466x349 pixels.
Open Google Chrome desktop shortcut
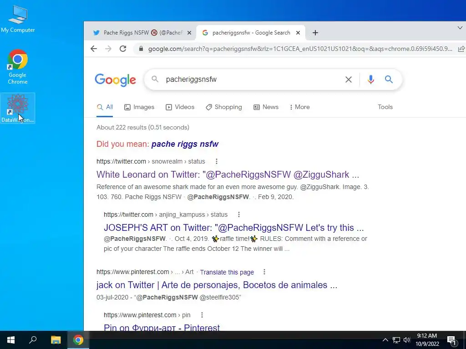(x=18, y=67)
